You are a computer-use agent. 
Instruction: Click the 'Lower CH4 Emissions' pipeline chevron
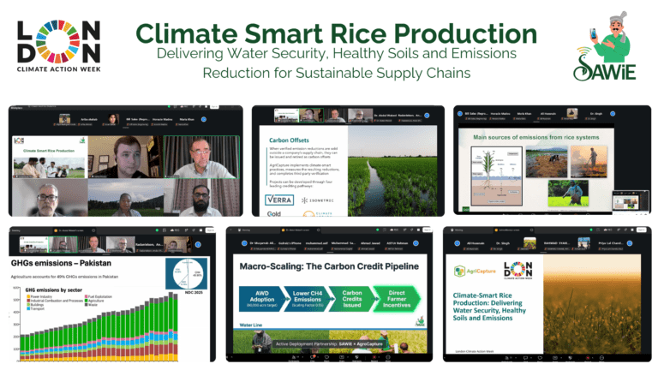pyautogui.click(x=308, y=299)
